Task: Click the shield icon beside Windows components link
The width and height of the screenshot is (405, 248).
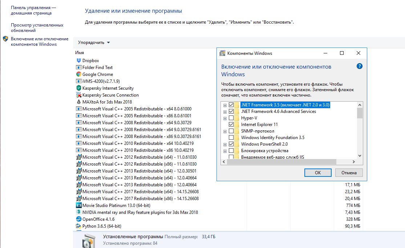Action: [x=5, y=39]
